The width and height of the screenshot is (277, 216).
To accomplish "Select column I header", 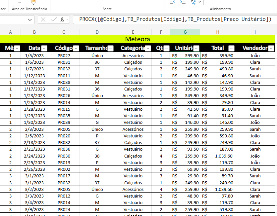I will (255, 32).
